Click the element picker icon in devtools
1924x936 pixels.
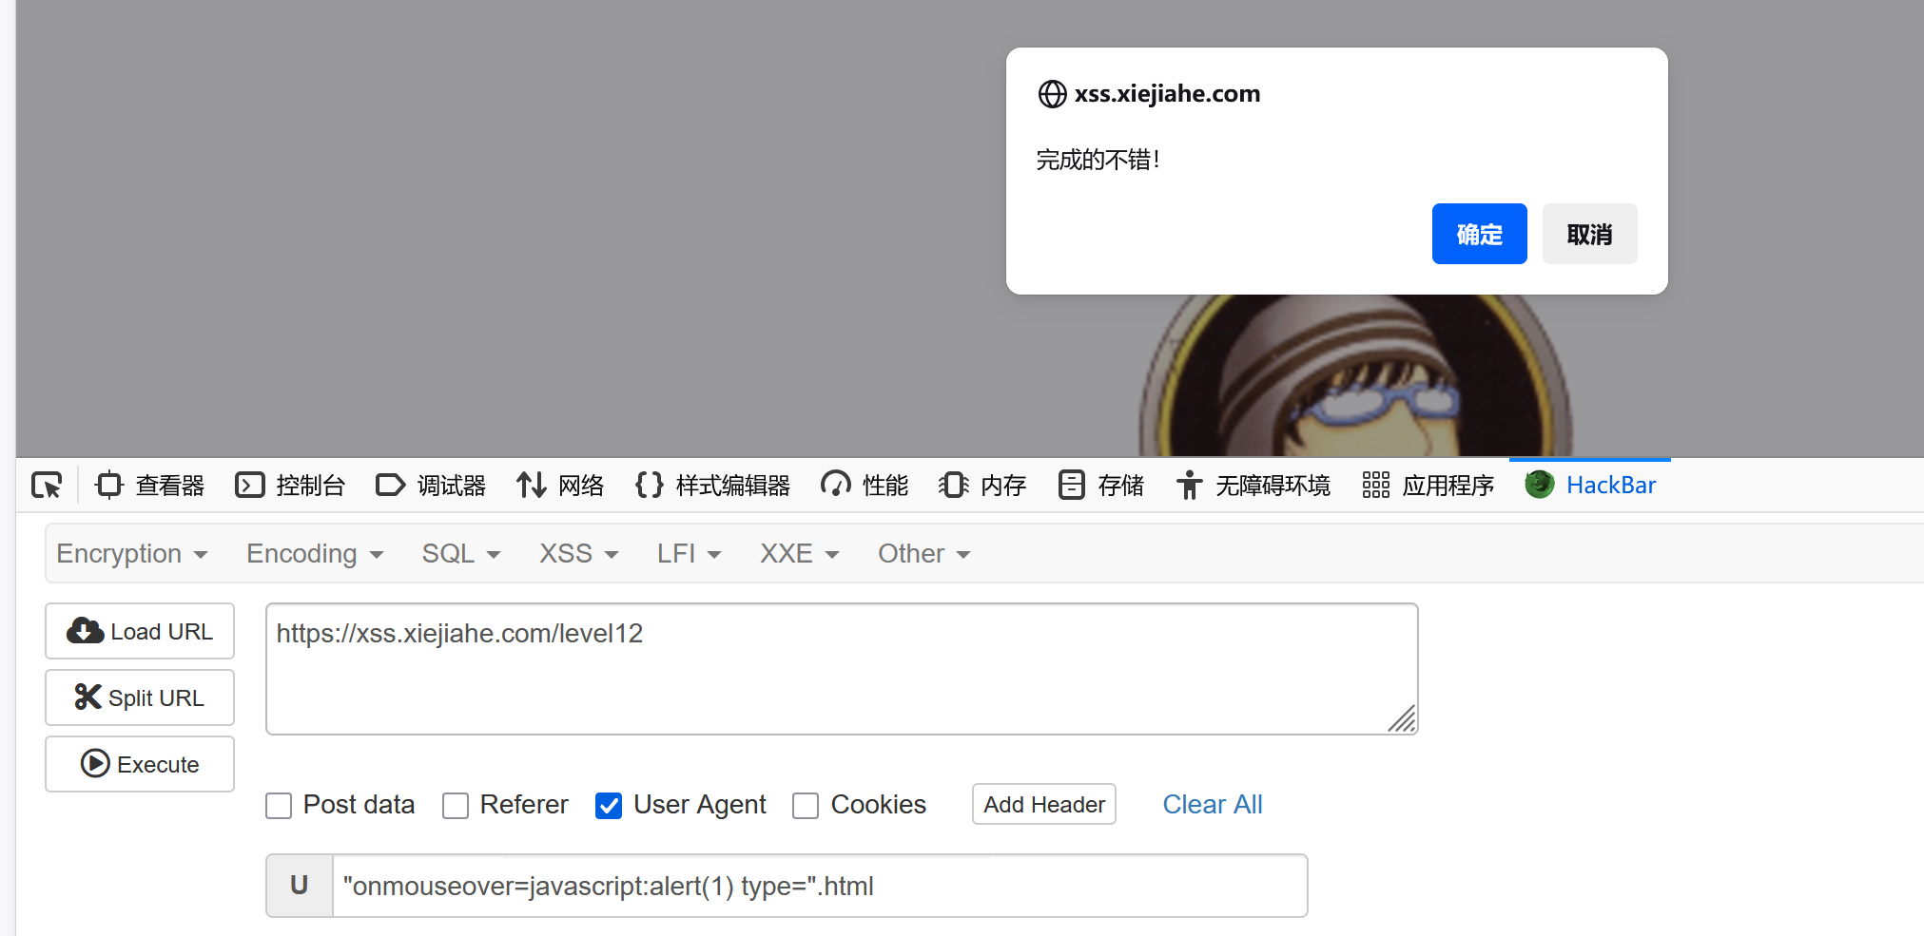click(47, 486)
